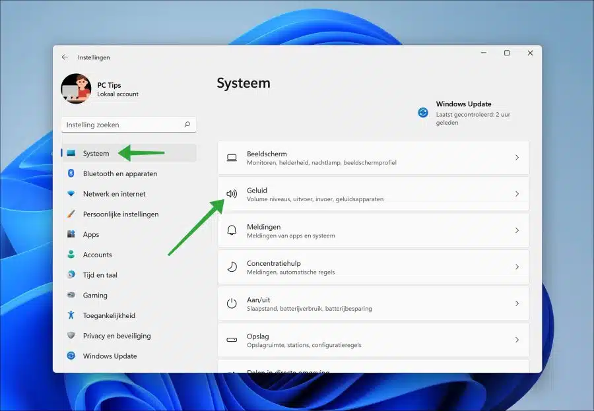Click the Meldingen bell icon
The width and height of the screenshot is (594, 411).
pos(232,230)
